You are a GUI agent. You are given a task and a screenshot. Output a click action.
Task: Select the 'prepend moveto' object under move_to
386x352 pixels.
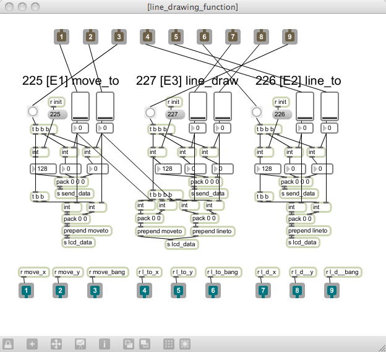tap(87, 231)
